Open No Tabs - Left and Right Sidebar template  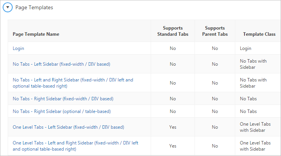click(x=73, y=83)
